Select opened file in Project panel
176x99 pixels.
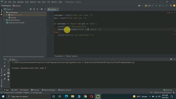tap(31, 9)
